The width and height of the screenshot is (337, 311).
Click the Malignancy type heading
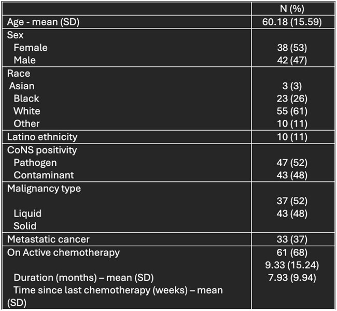pos(44,189)
